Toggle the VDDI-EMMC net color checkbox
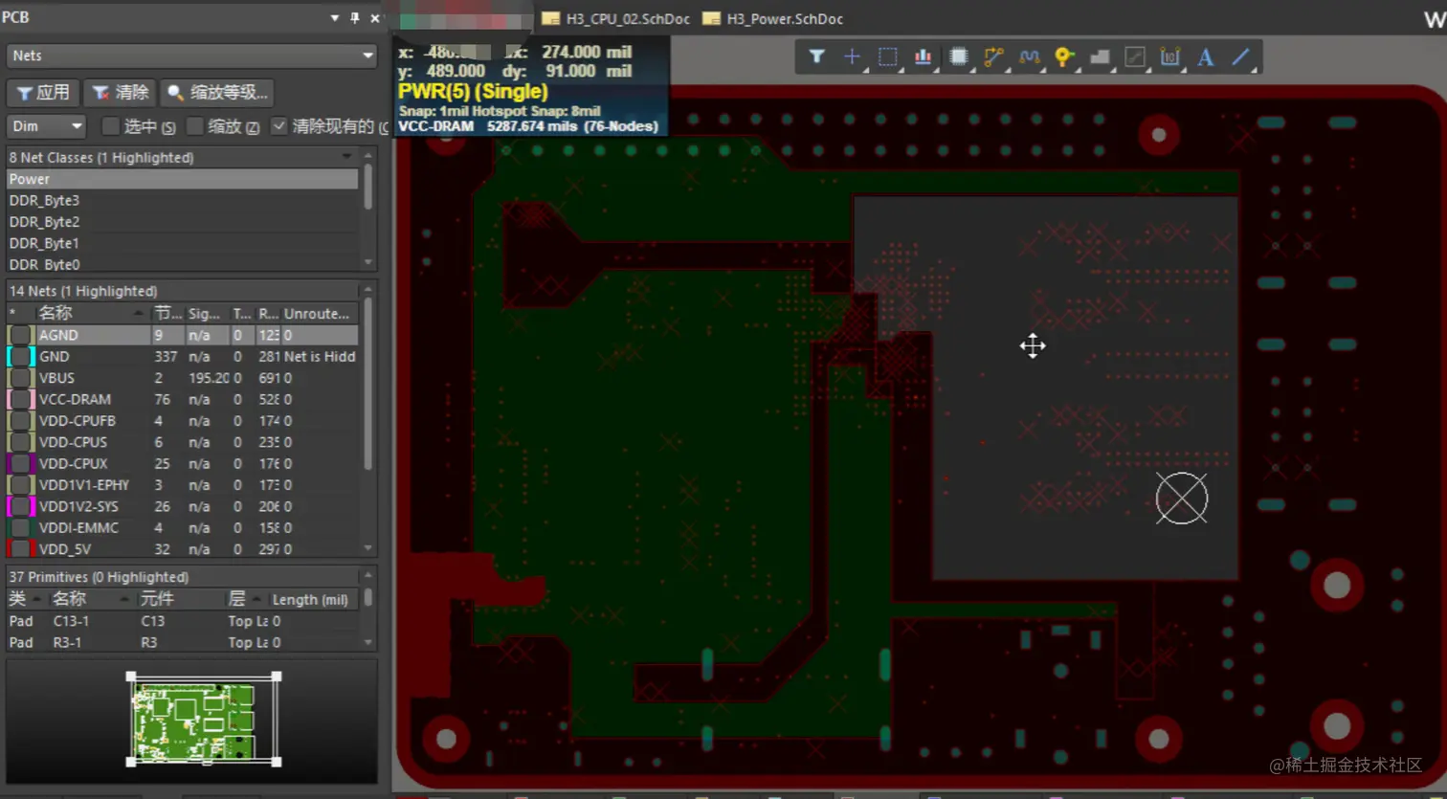 coord(20,527)
